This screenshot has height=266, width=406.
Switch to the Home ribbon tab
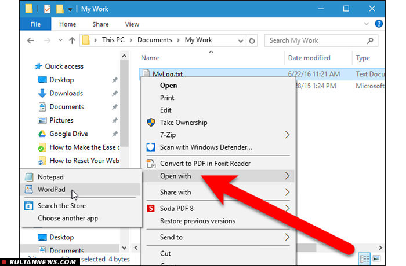68,24
